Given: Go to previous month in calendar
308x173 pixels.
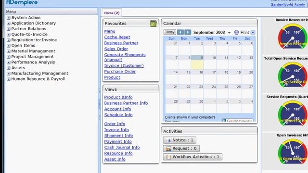Looking at the screenshot, I should pos(180,32).
